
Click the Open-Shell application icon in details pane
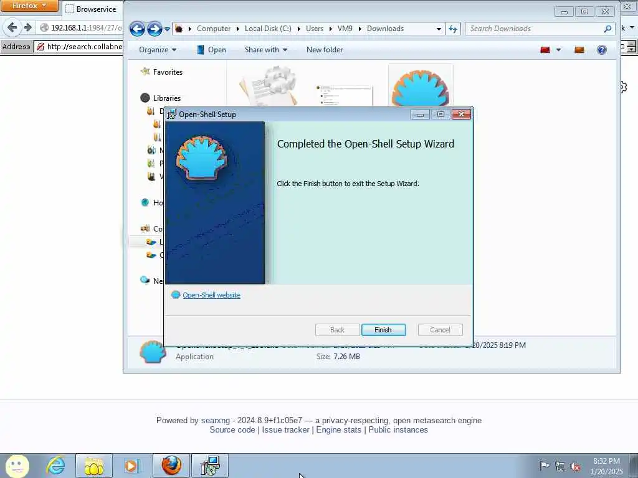[x=153, y=352]
